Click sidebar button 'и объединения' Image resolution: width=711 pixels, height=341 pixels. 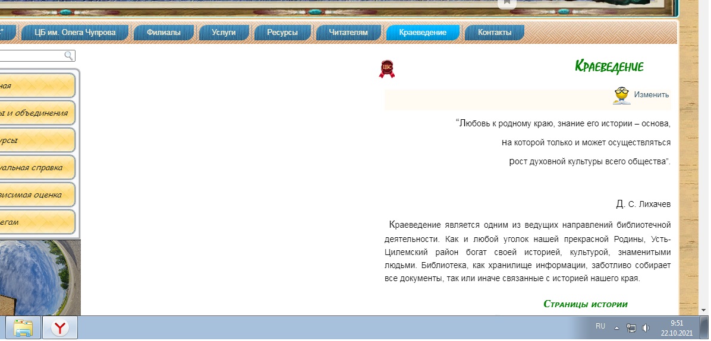click(37, 113)
